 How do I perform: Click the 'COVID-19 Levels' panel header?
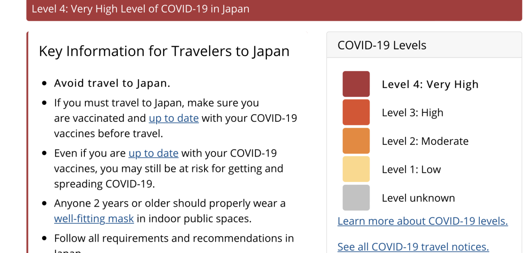coord(382,46)
